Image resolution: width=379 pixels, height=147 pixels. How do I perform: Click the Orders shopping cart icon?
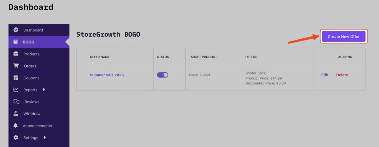(x=16, y=66)
